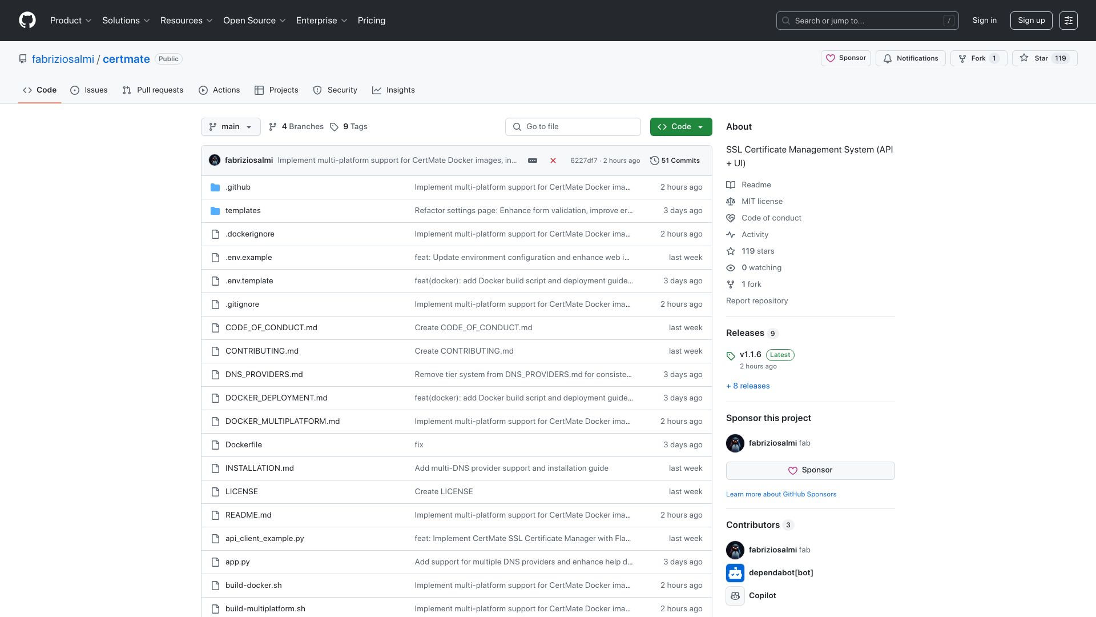Click the 51 Commits history link
Viewport: 1096px width, 617px height.
pos(675,161)
